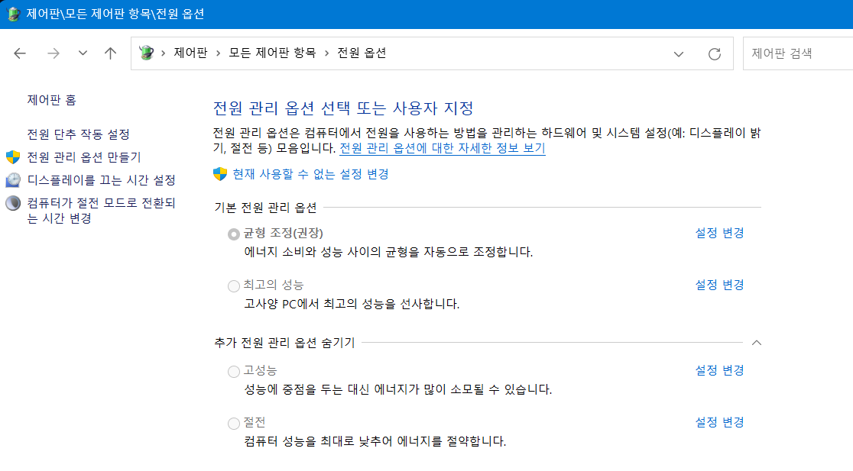Choose the 절전 power plan radio button
This screenshot has height=471, width=853.
click(x=234, y=423)
